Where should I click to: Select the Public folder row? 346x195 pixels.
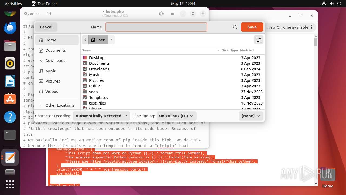173,86
